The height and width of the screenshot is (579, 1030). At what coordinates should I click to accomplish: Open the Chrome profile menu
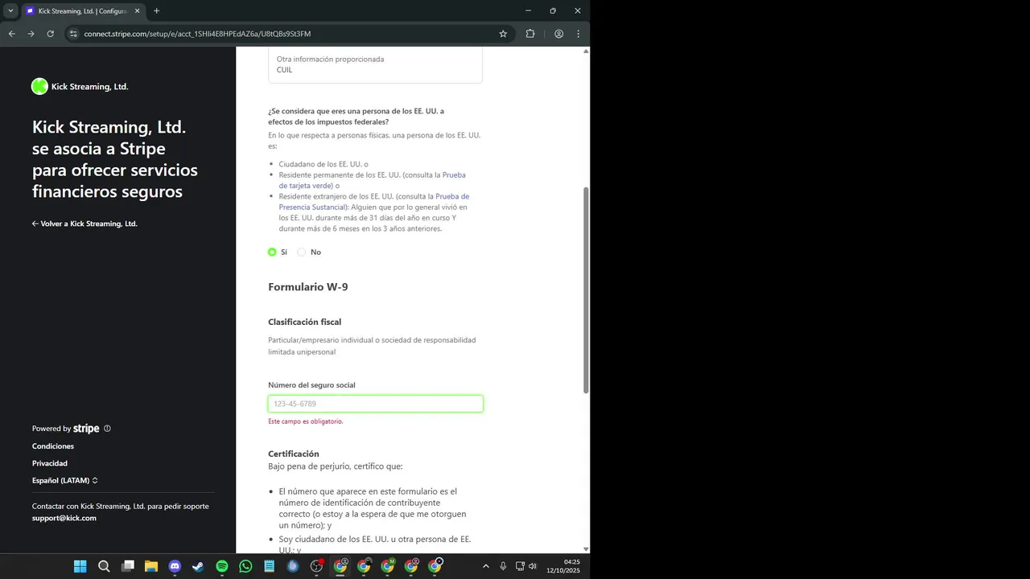pyautogui.click(x=558, y=34)
